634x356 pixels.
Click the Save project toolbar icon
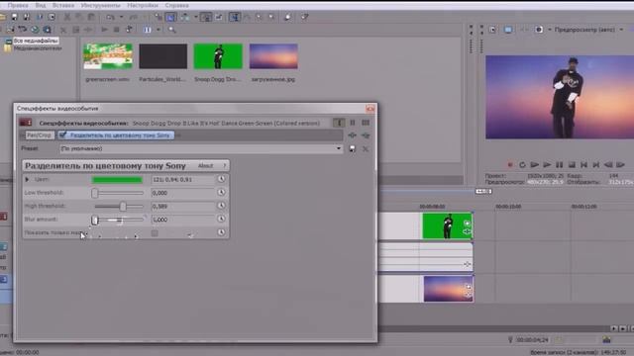click(x=14, y=17)
